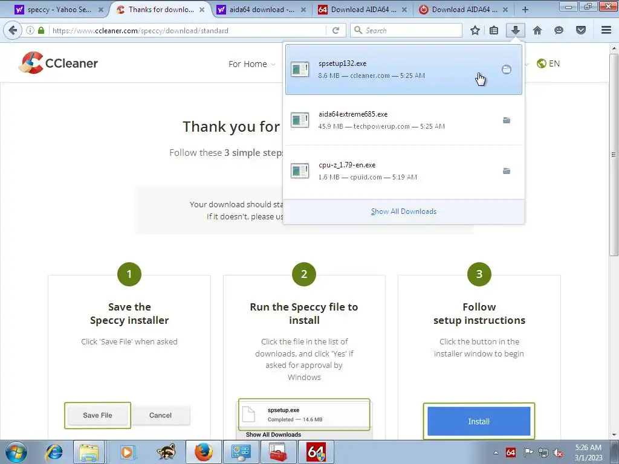The image size is (619, 464).
Task: Expand the For Home menu
Action: point(251,64)
